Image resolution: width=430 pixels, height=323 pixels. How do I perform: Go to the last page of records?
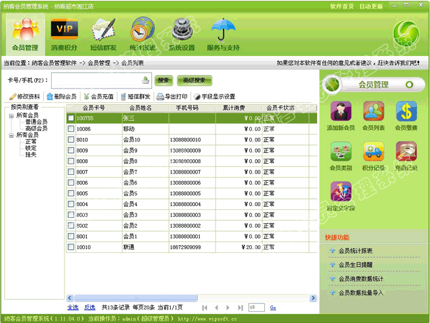pos(240,308)
